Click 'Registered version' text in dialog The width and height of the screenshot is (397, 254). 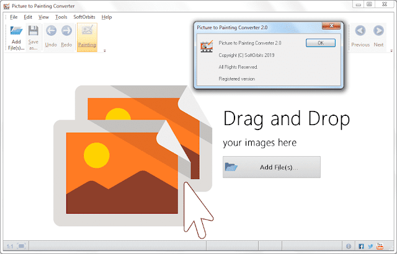click(x=237, y=79)
